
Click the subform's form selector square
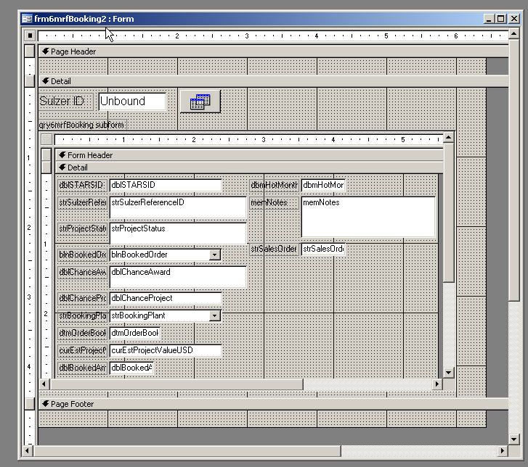point(46,139)
